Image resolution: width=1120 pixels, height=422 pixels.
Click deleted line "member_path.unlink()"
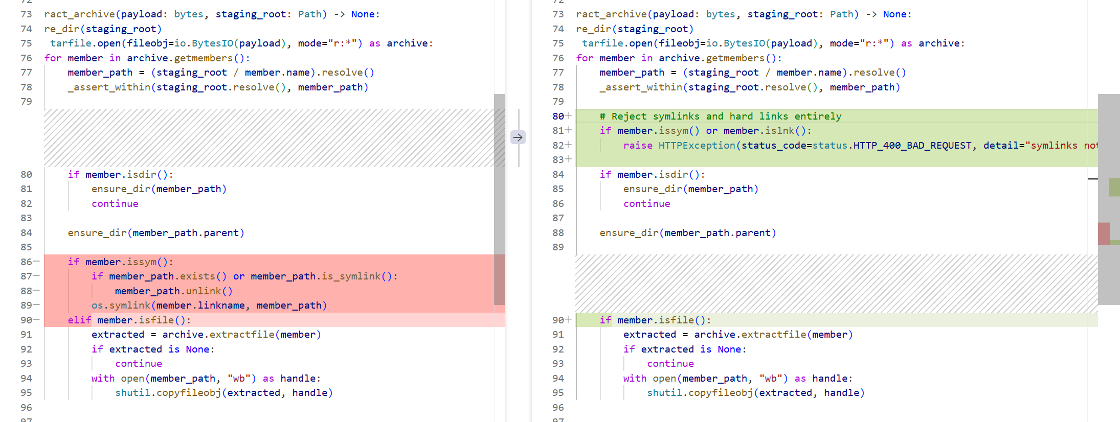pos(174,291)
